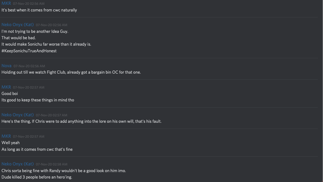This screenshot has height=182, width=323.
Task: Click the "Holding out till we watch Fight Club" message
Action: [x=71, y=72]
